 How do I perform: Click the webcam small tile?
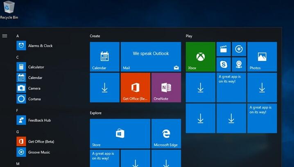click(239, 64)
